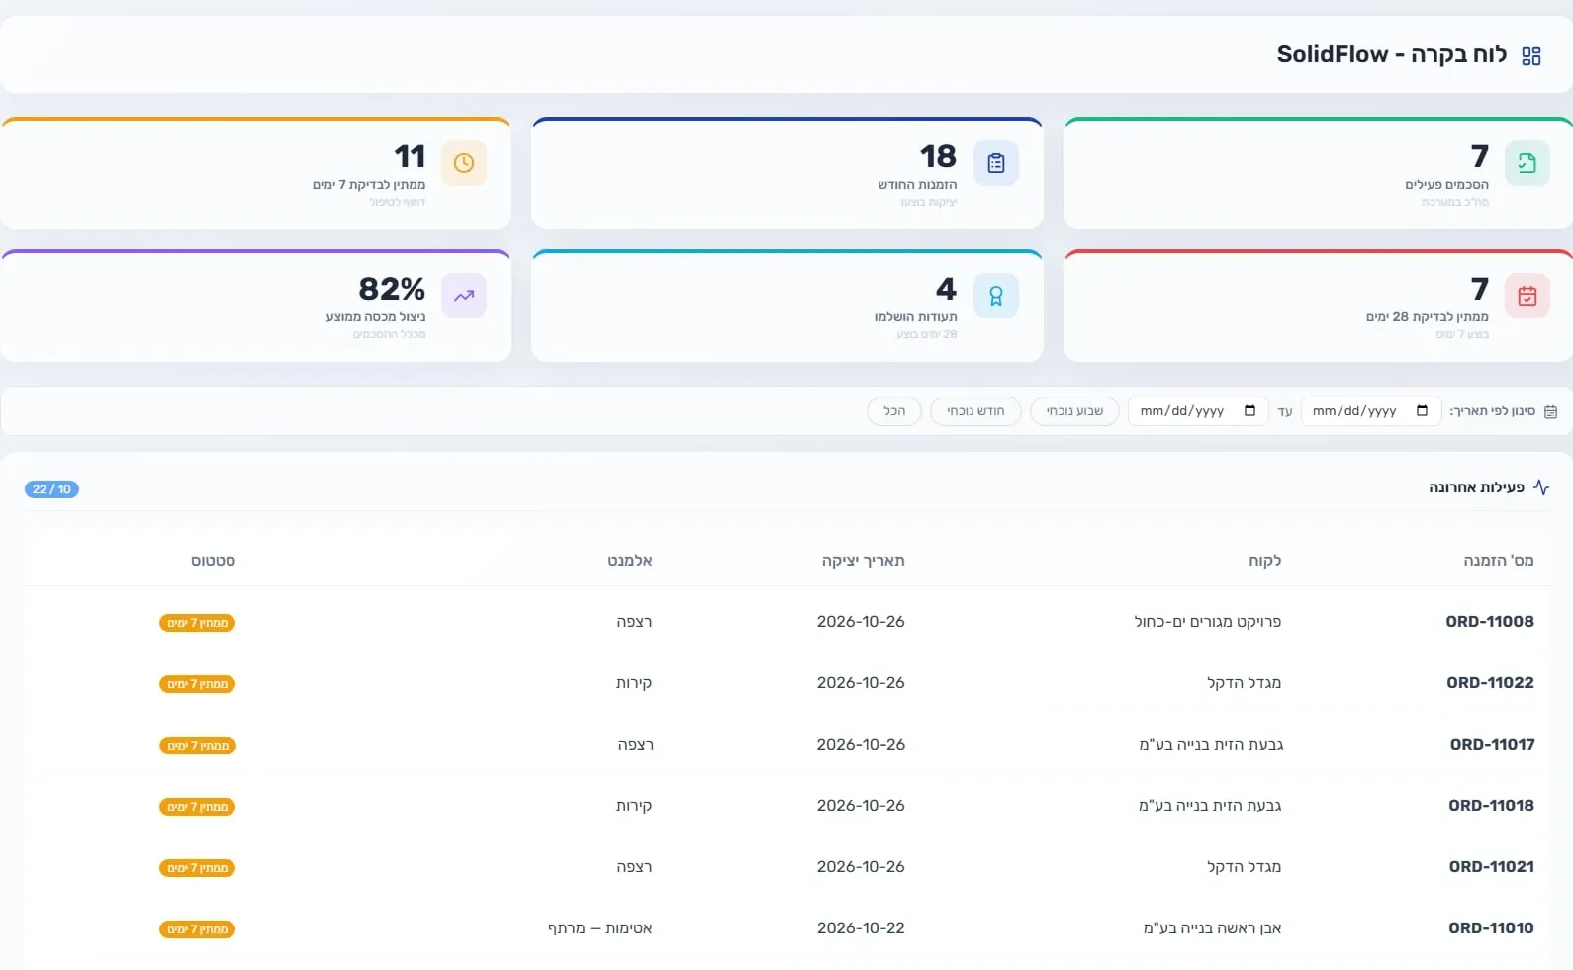Click the clipboard icon on the הזמנות החודש card

[x=995, y=163]
